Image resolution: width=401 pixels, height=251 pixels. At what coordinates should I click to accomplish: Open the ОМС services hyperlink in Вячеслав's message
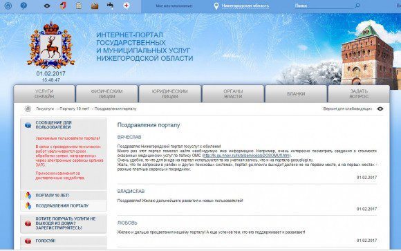(247, 156)
